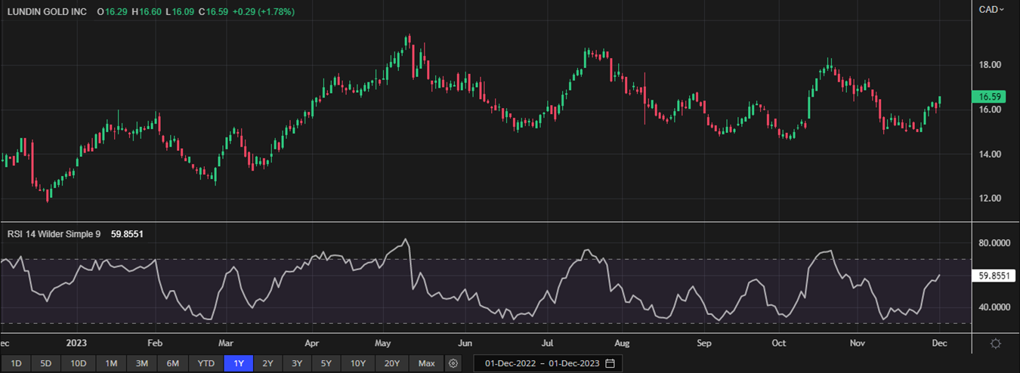Show maximum history with Max button
1020x373 pixels.
pyautogui.click(x=426, y=363)
